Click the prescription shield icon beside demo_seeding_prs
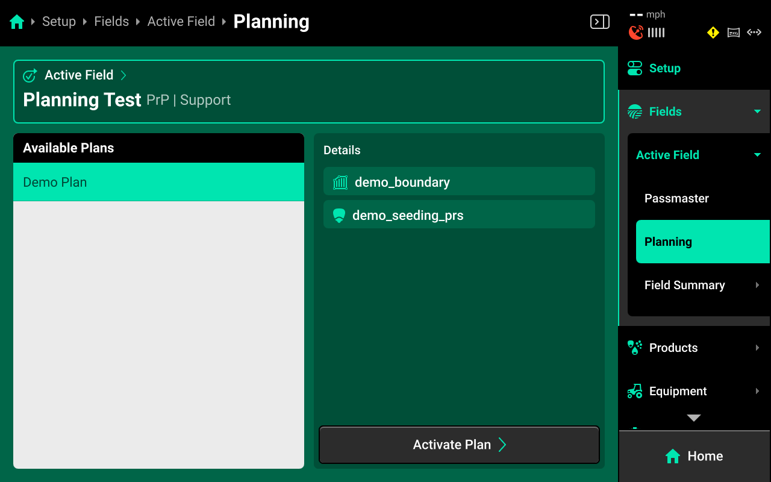Viewport: 771px width, 482px height. point(339,214)
